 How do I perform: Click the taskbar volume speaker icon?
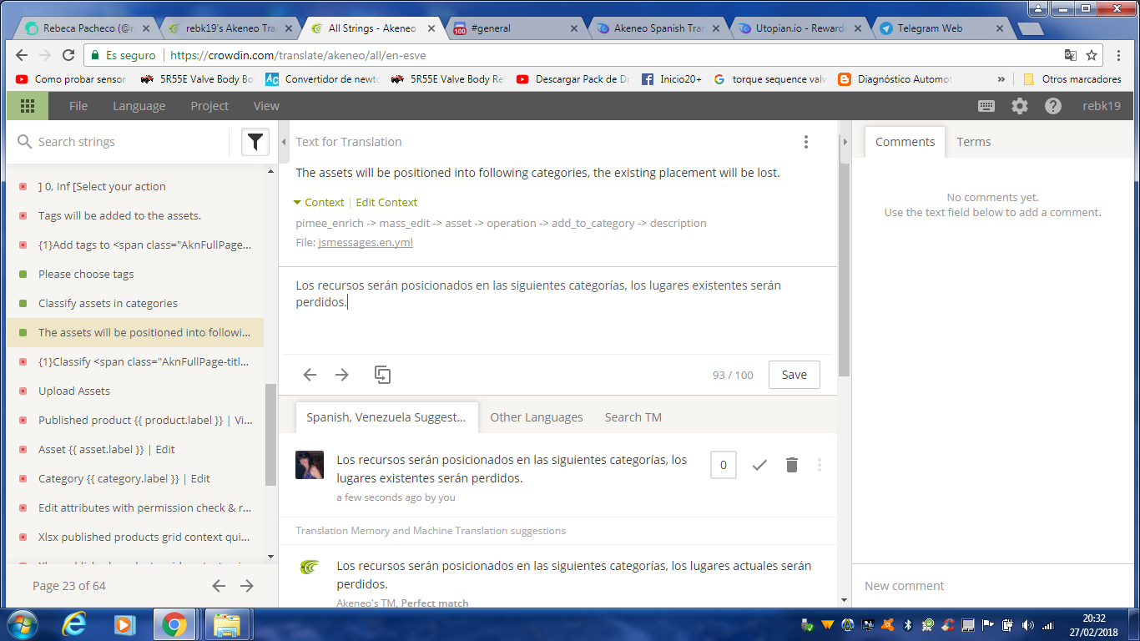(x=1027, y=624)
